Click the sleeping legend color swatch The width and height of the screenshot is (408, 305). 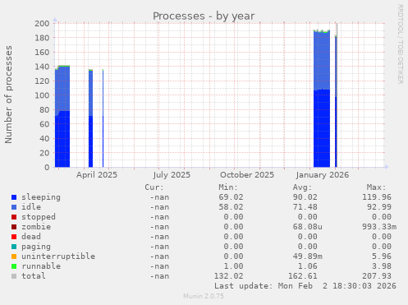pyautogui.click(x=14, y=197)
